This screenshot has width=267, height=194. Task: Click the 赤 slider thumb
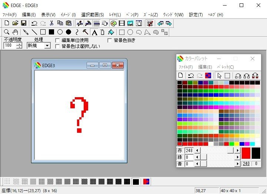click(230, 151)
